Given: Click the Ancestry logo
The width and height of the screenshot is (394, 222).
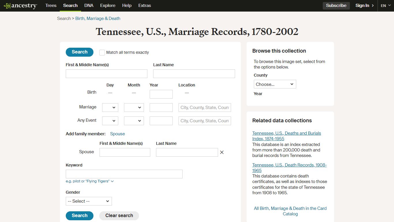Looking at the screenshot, I should pos(20,6).
